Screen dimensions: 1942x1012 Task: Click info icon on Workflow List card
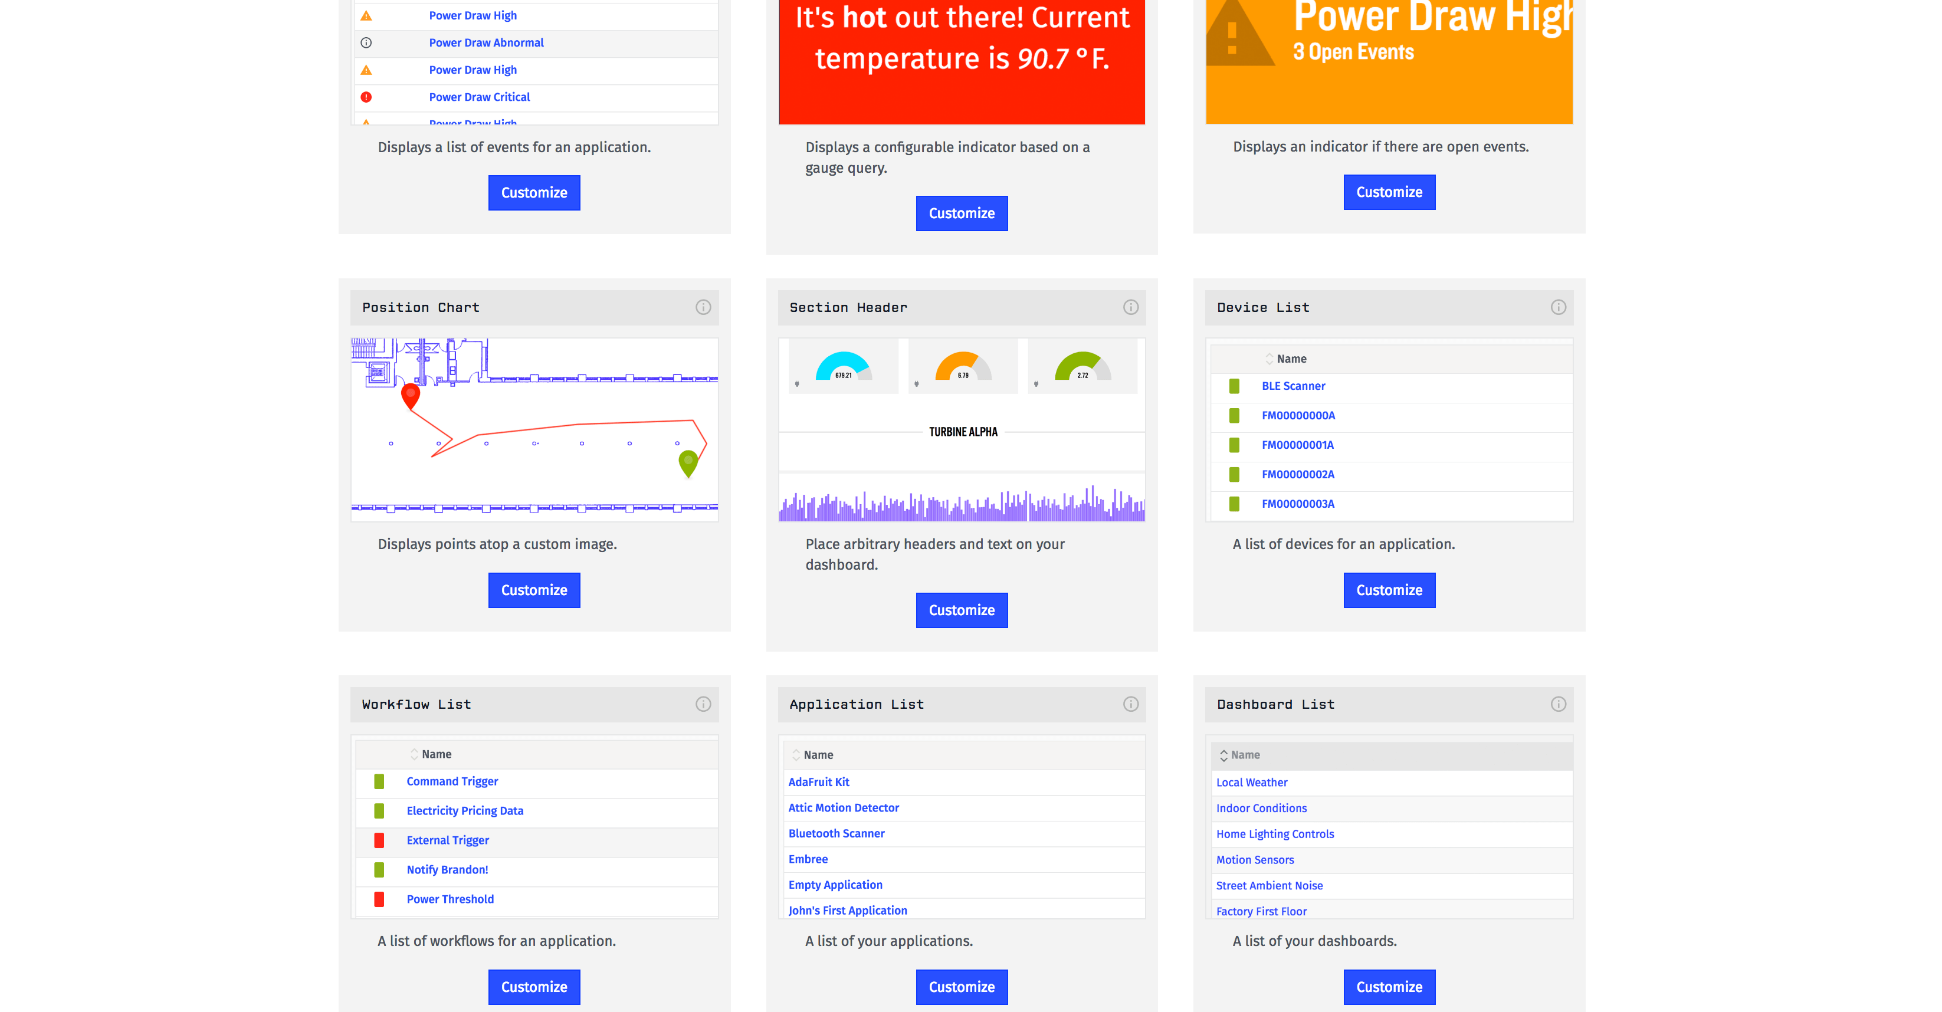point(703,704)
